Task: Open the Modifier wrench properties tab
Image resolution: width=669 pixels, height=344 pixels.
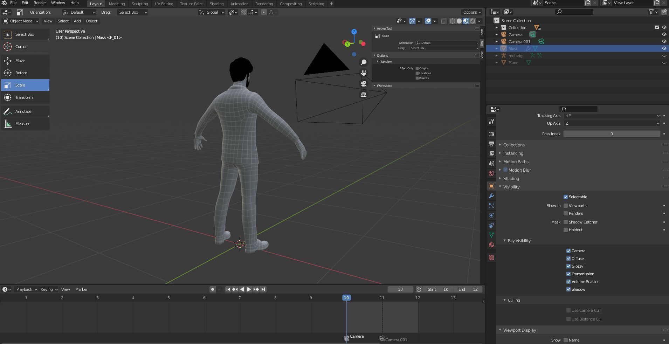Action: [491, 196]
